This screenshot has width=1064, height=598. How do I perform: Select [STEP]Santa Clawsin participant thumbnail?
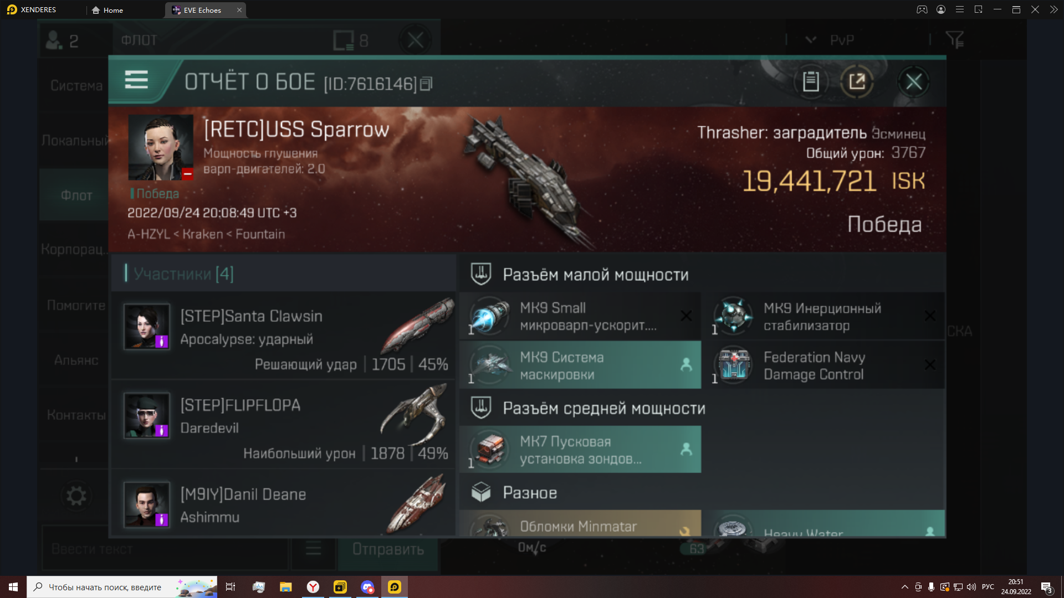(x=146, y=326)
